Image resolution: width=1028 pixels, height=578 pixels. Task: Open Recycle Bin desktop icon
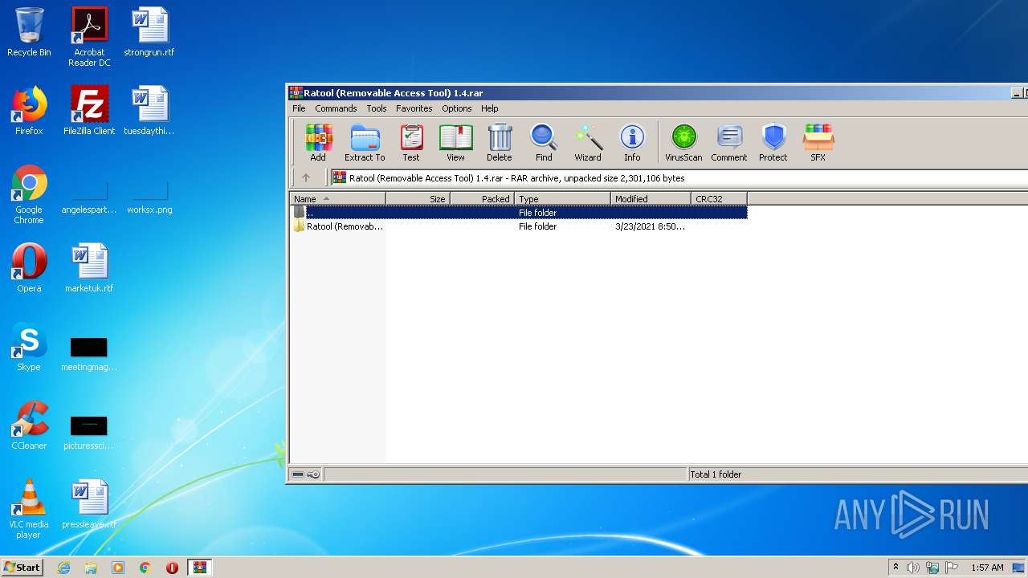[x=29, y=32]
